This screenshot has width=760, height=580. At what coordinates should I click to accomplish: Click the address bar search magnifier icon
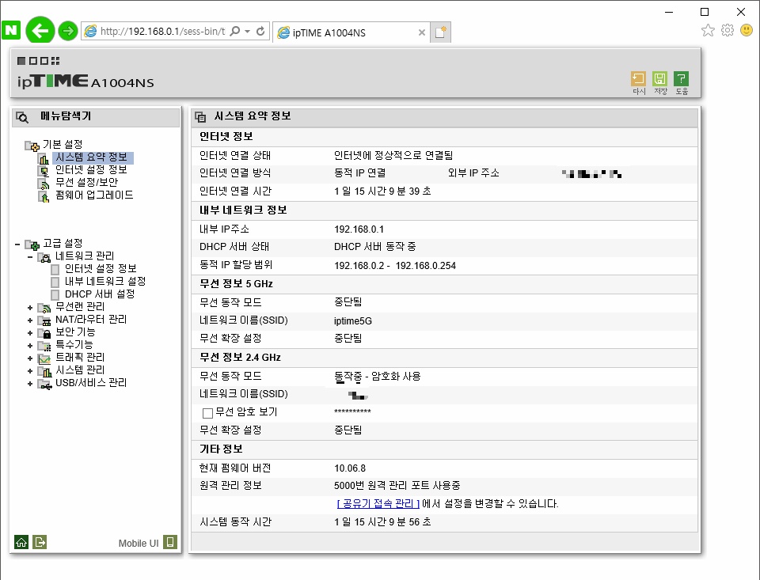click(x=234, y=32)
